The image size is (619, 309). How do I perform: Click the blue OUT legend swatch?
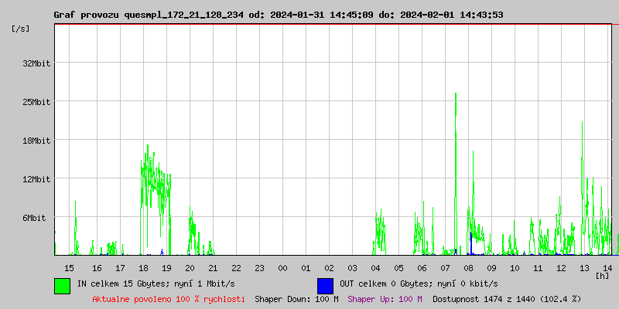pyautogui.click(x=325, y=285)
